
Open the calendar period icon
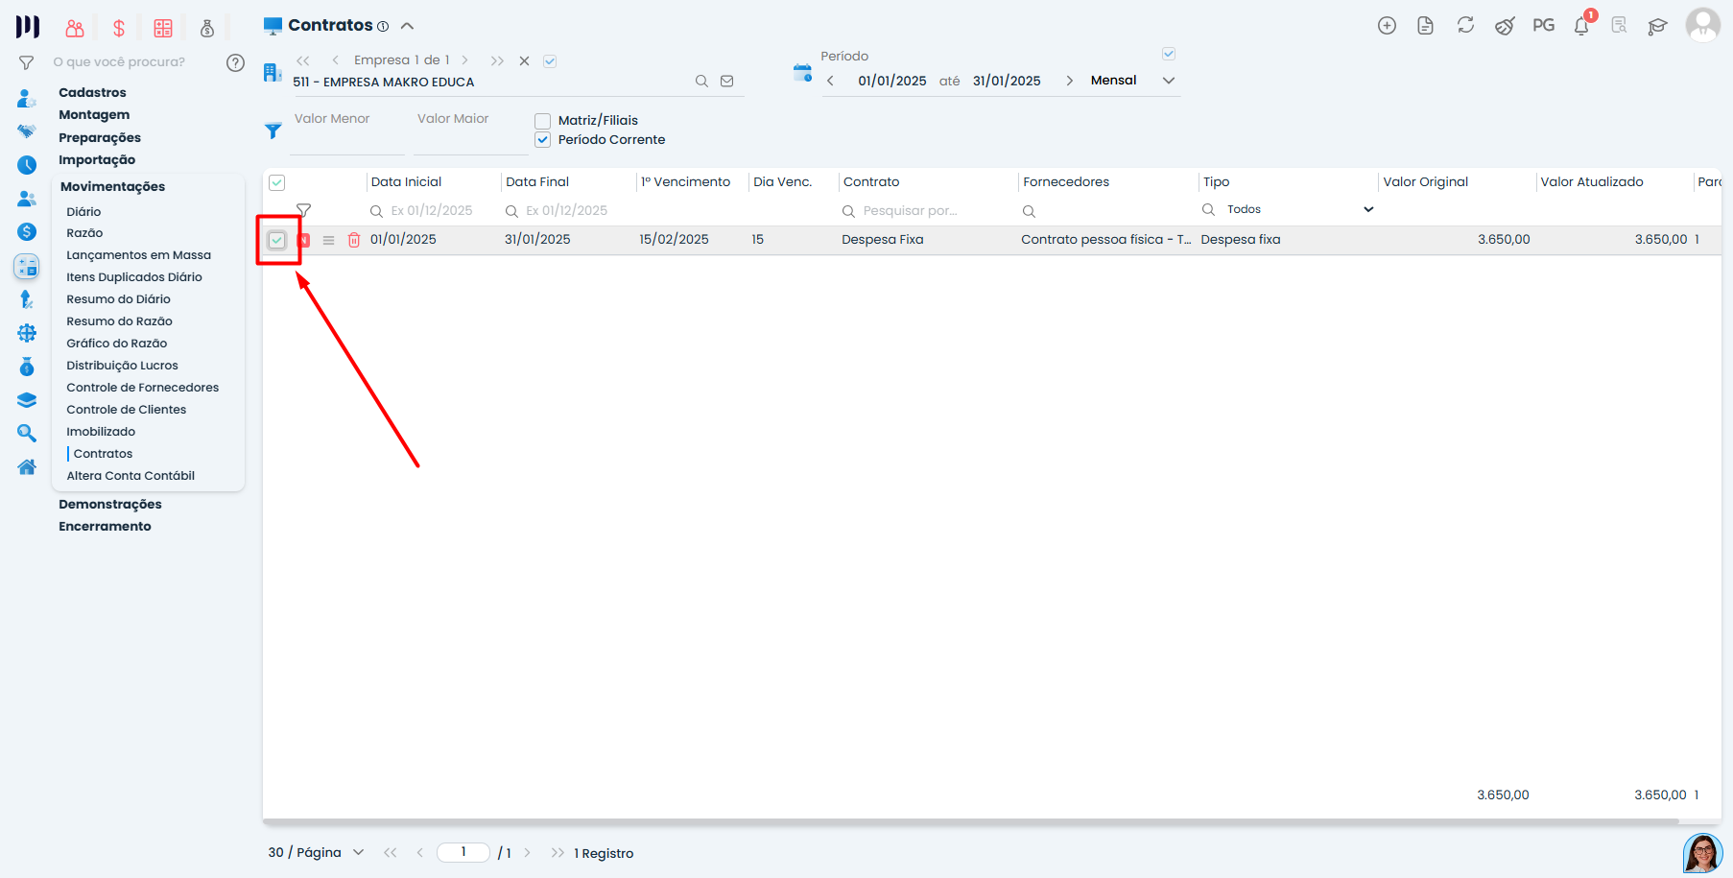[x=802, y=72]
